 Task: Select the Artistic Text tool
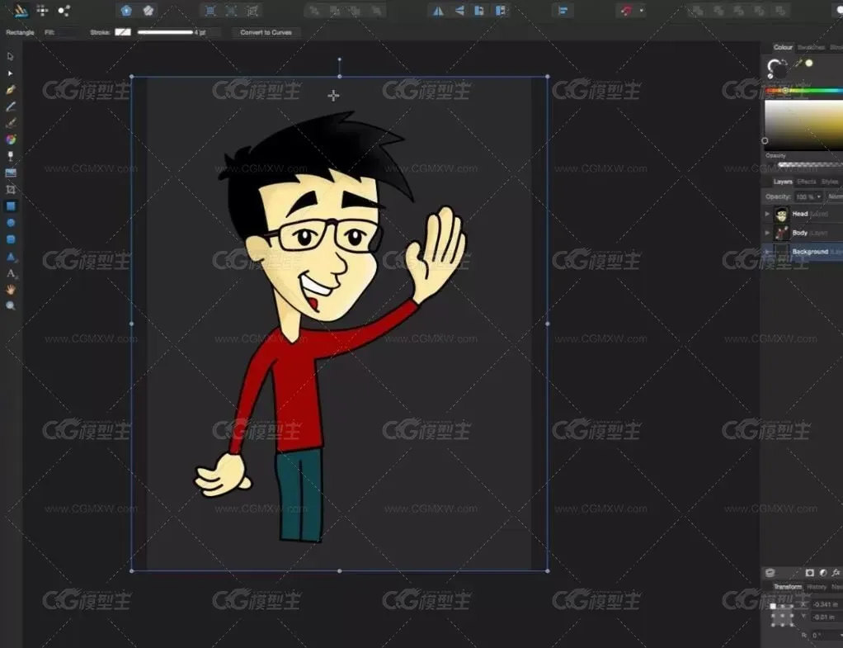point(10,273)
